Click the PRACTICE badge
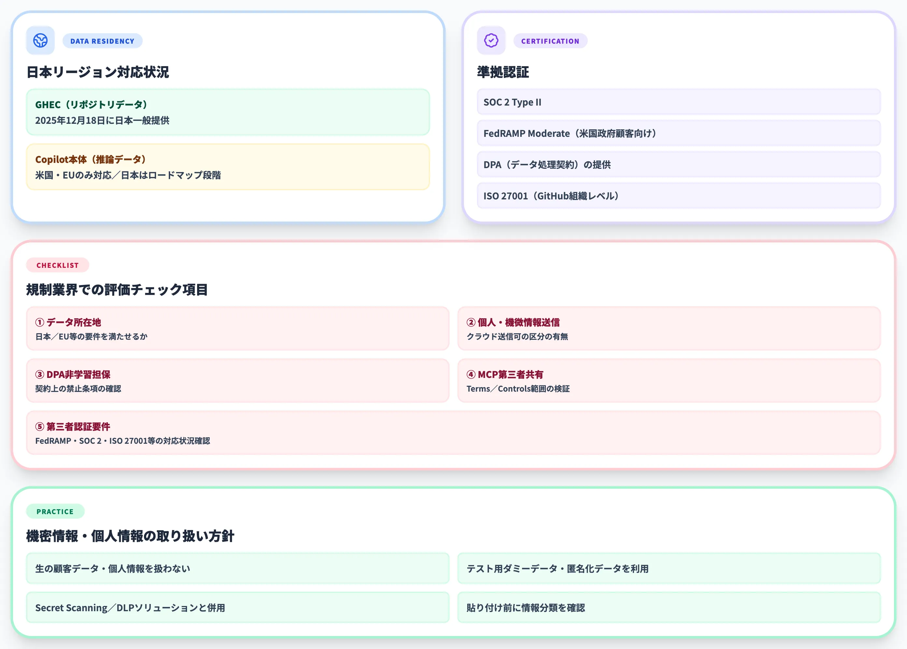This screenshot has width=907, height=649. 55,511
